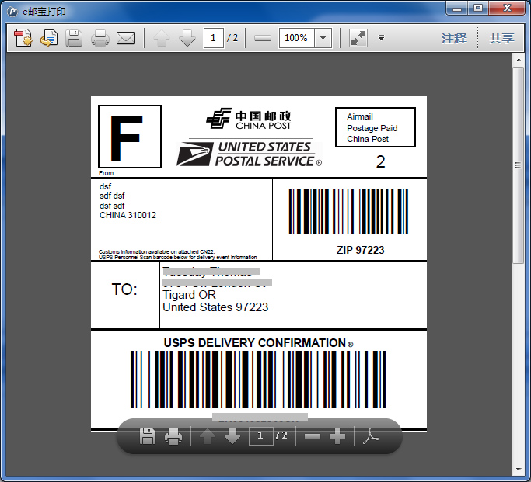531x482 pixels.
Task: Click the 'Airmail' text in postage box
Action: 360,116
